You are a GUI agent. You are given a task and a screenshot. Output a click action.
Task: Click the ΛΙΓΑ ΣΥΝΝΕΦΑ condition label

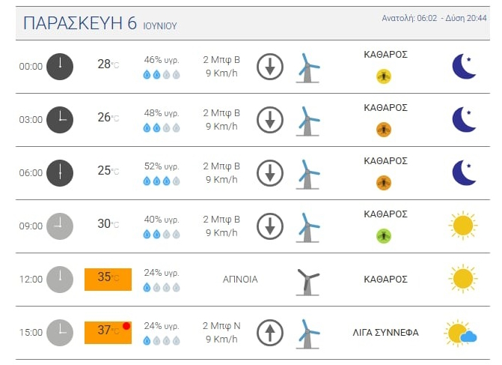point(385,332)
